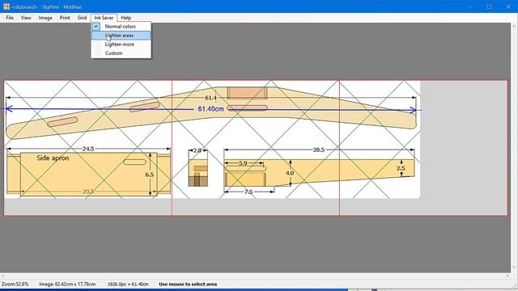Click 'Use mouse to select area' status text

[x=188, y=284]
